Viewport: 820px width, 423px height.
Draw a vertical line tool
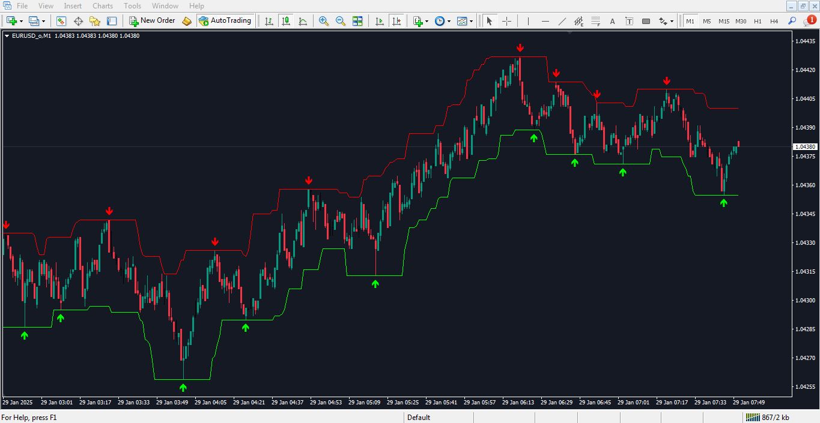(528, 21)
